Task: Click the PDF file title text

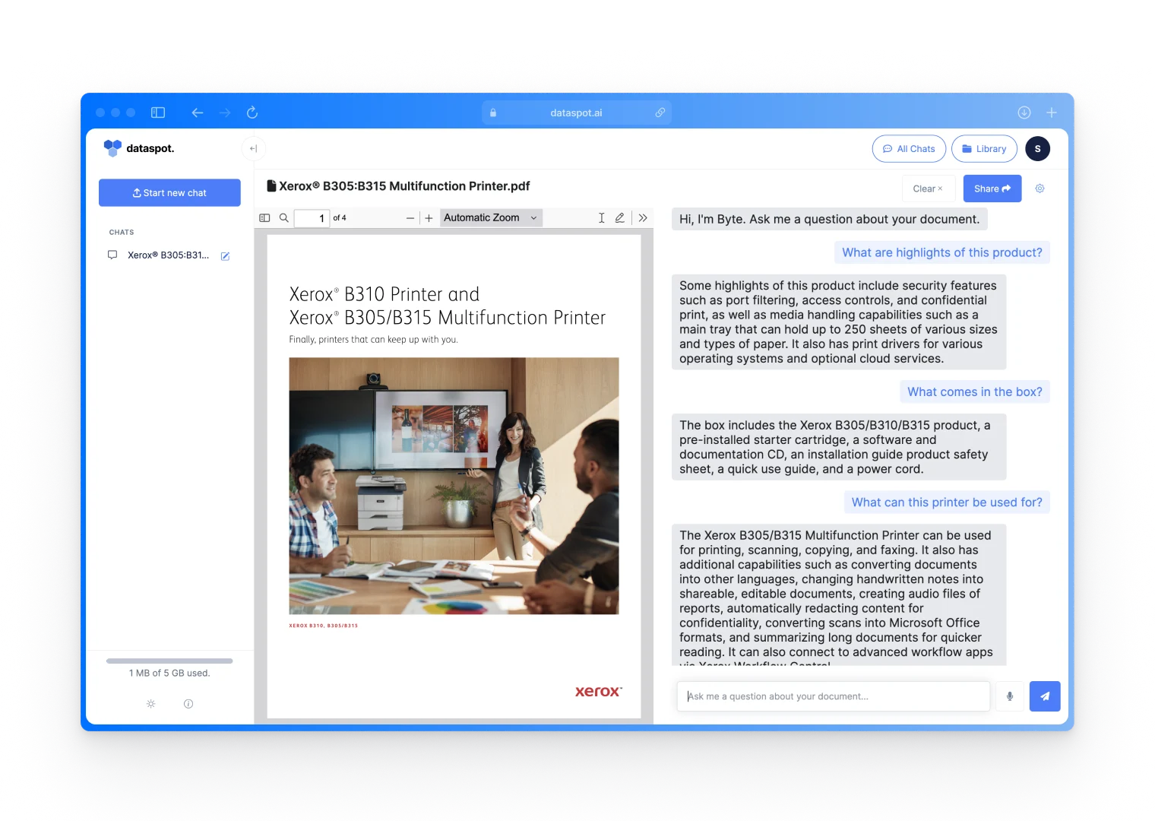Action: point(404,186)
